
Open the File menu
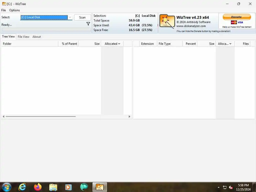pyautogui.click(x=3, y=10)
